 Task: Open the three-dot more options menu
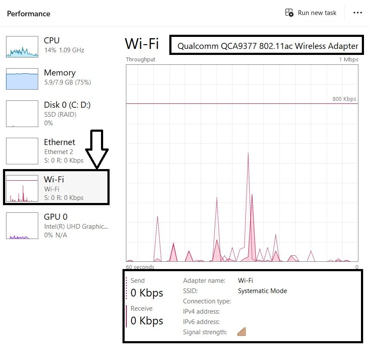pyautogui.click(x=358, y=13)
